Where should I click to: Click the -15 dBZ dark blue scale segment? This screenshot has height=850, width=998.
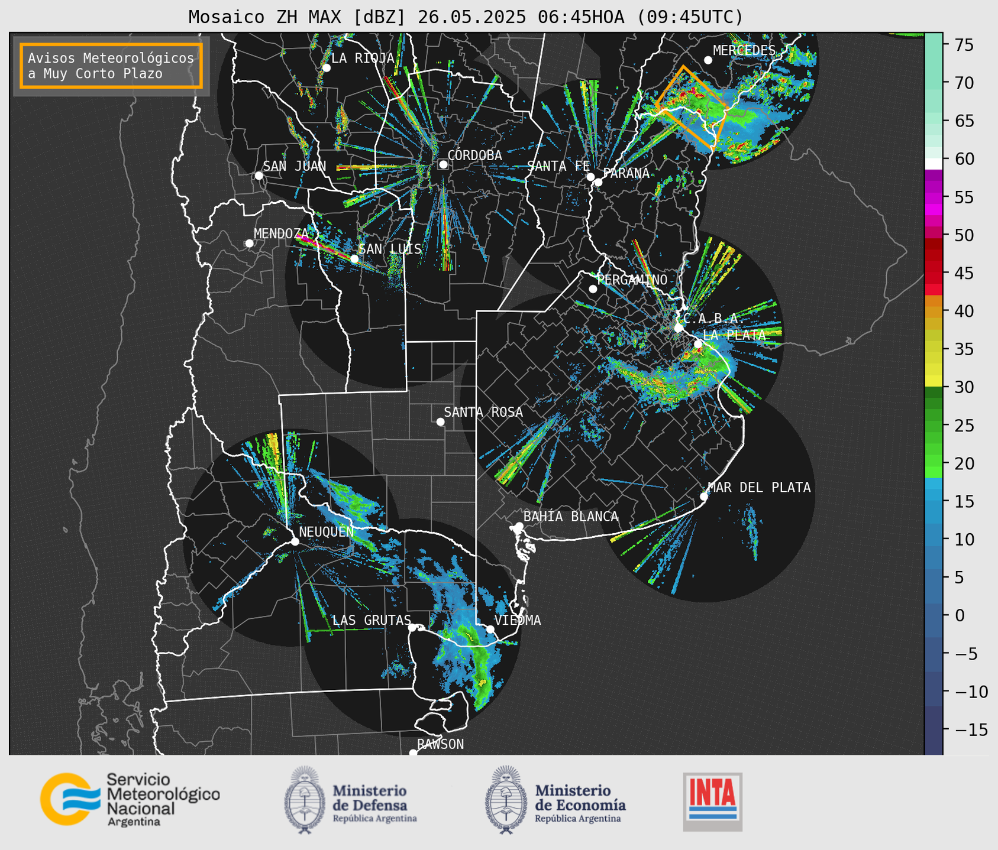pyautogui.click(x=934, y=730)
